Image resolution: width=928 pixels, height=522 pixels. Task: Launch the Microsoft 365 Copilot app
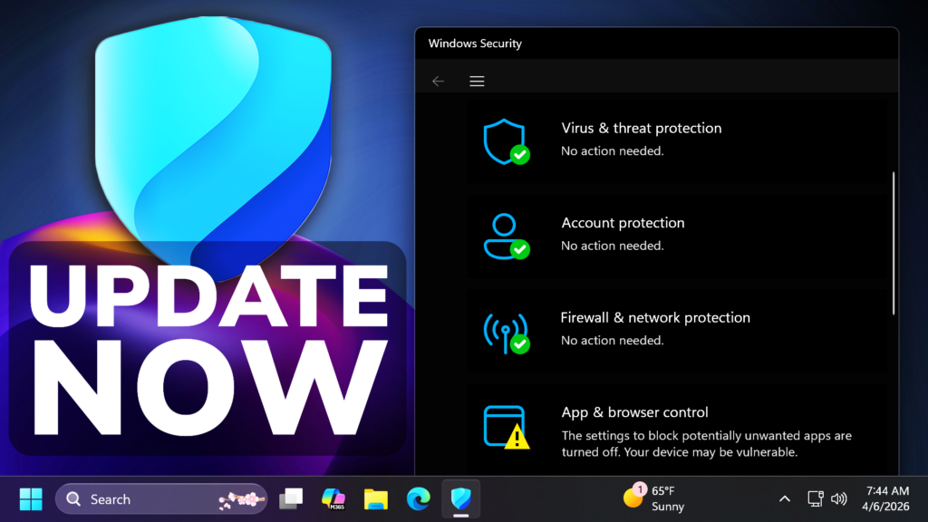tap(333, 499)
